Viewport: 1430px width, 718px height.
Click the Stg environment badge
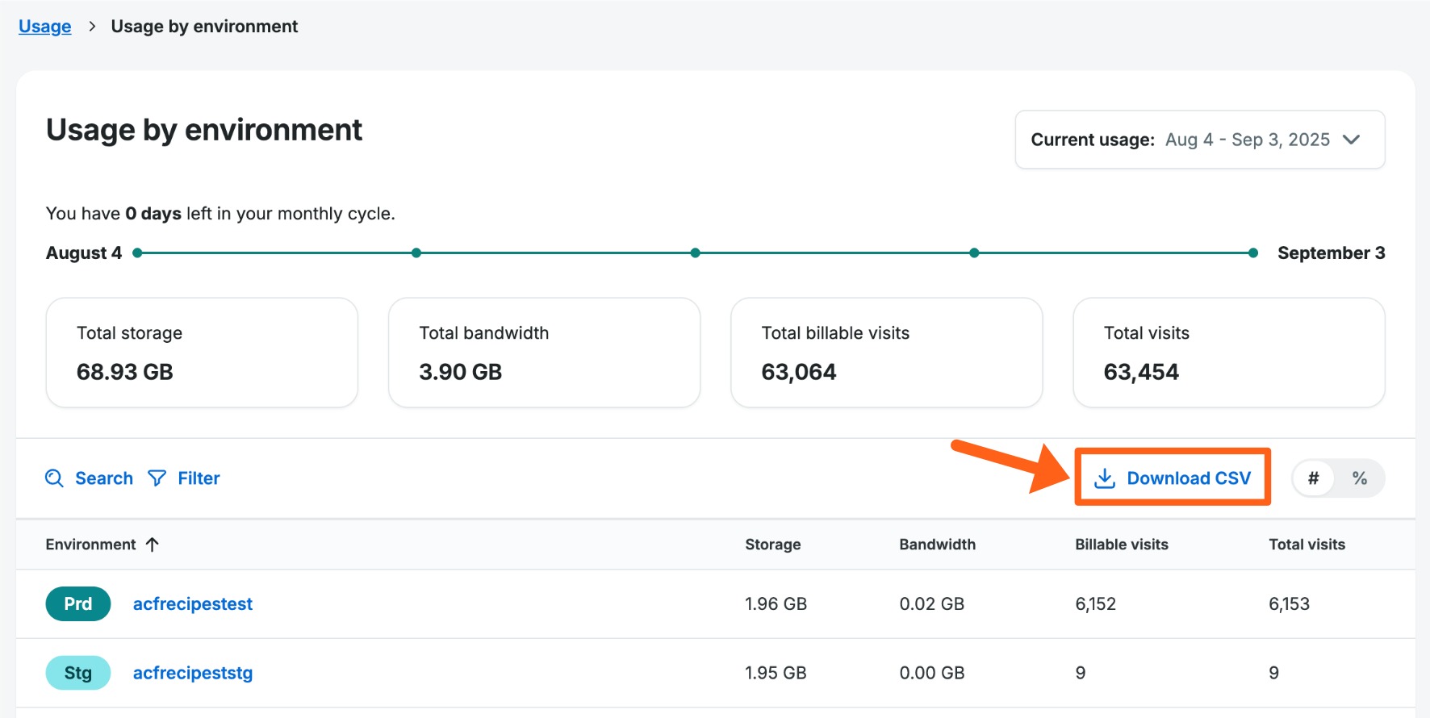tap(78, 673)
